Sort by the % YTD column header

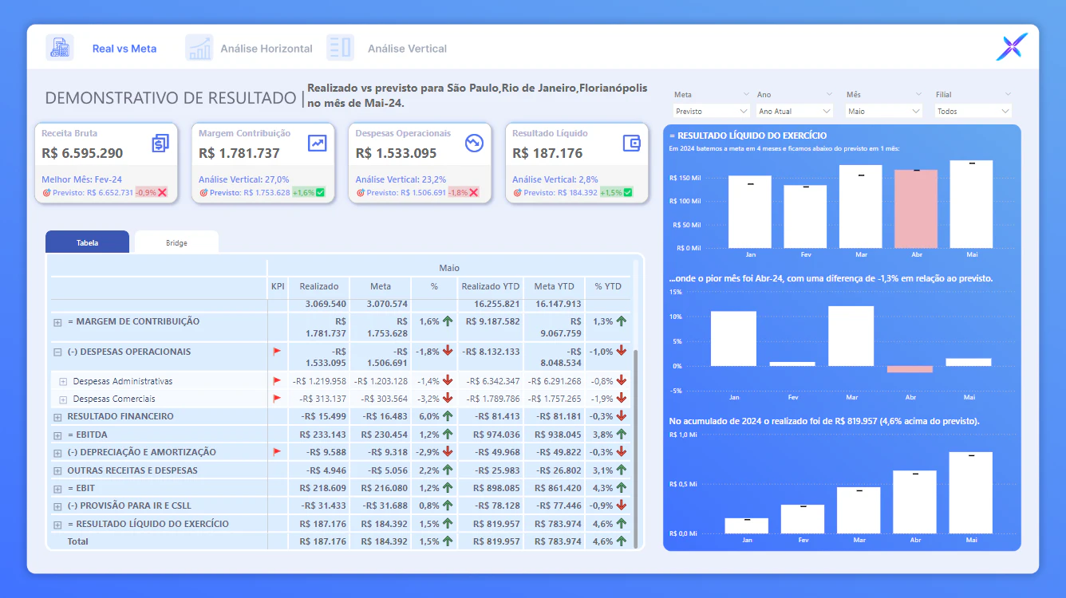607,286
